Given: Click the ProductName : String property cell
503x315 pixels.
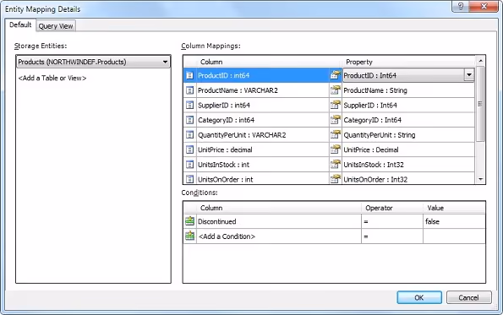Looking at the screenshot, I should pyautogui.click(x=408, y=90).
